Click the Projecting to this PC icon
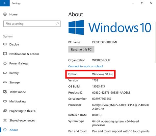Viewport: 156px width, 136px height. pyautogui.click(x=5, y=111)
